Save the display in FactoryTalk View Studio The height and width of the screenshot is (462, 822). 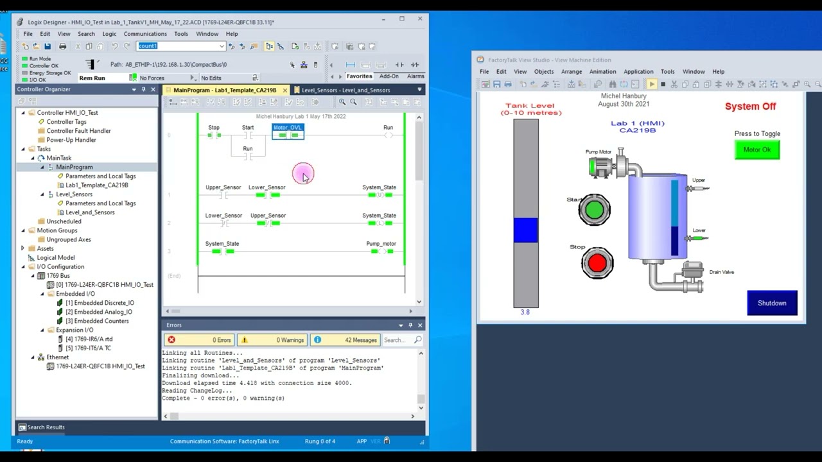(x=496, y=84)
